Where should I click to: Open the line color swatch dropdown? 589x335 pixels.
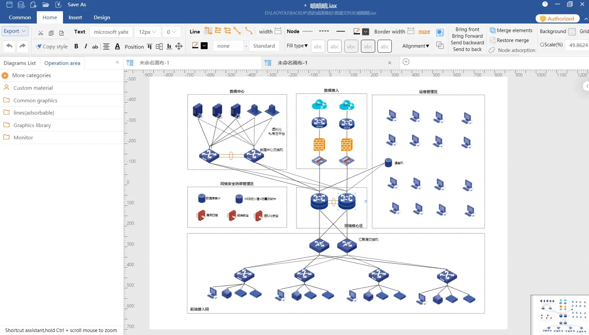(x=204, y=46)
